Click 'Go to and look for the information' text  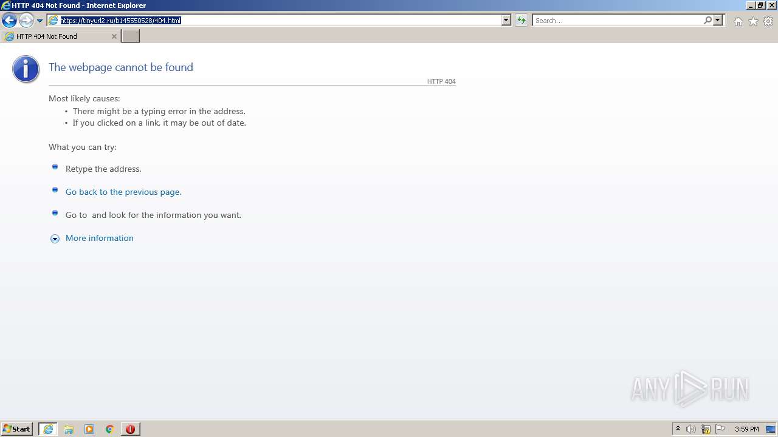(x=153, y=215)
